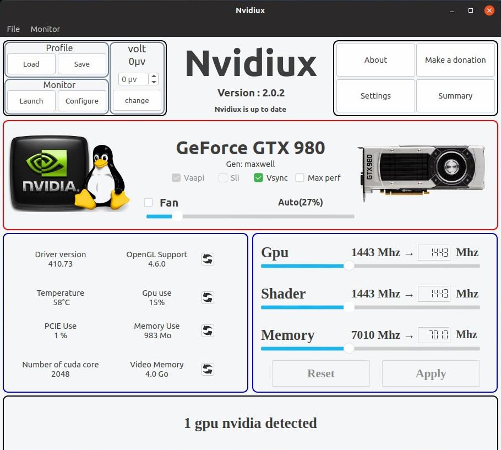Click the Auto(27%) fan label
Image resolution: width=501 pixels, height=450 pixels.
pos(301,202)
